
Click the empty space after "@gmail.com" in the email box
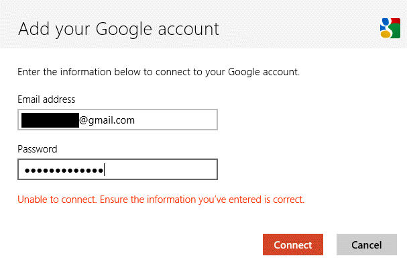pyautogui.click(x=175, y=120)
